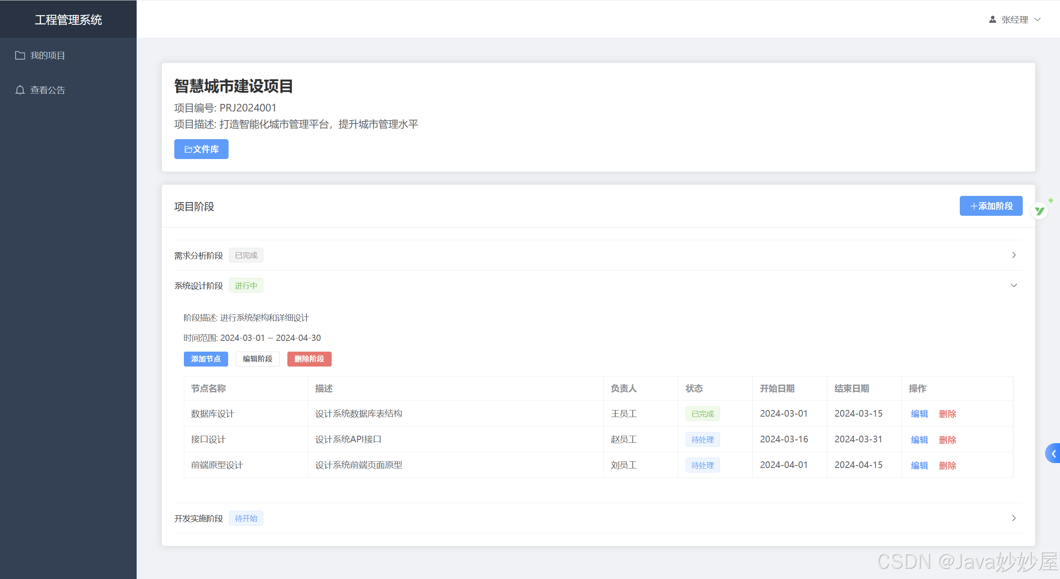Click the 需求分析阶段 row title

[x=198, y=256]
